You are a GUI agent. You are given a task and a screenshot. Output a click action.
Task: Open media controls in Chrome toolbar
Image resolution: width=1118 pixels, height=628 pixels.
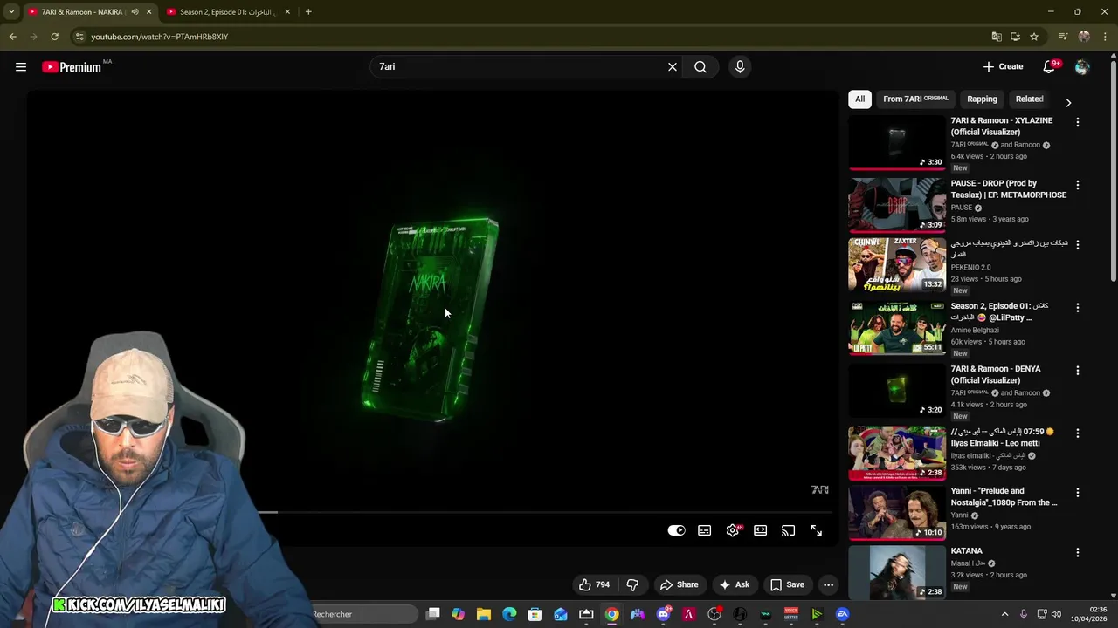(1063, 37)
